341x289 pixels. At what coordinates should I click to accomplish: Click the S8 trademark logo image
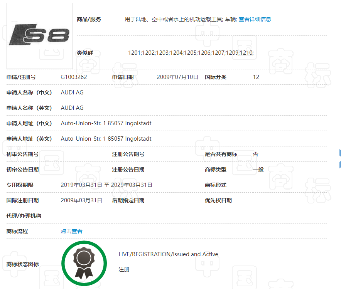tap(40, 36)
